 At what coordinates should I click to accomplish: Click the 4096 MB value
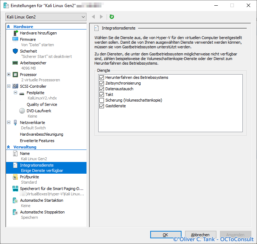click(x=28, y=68)
